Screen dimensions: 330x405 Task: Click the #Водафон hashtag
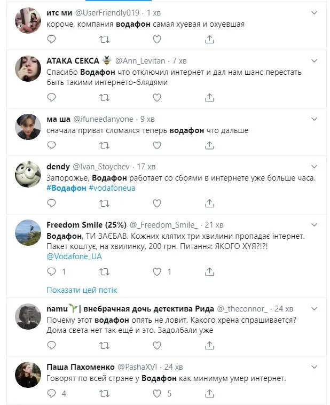(66, 188)
